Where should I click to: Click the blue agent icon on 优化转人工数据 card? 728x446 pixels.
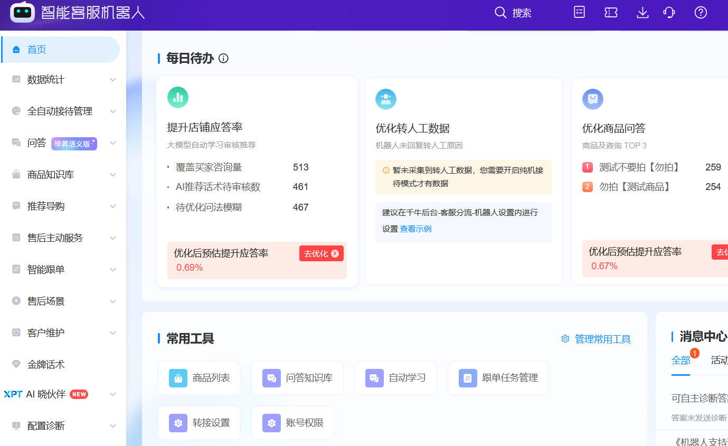[386, 99]
